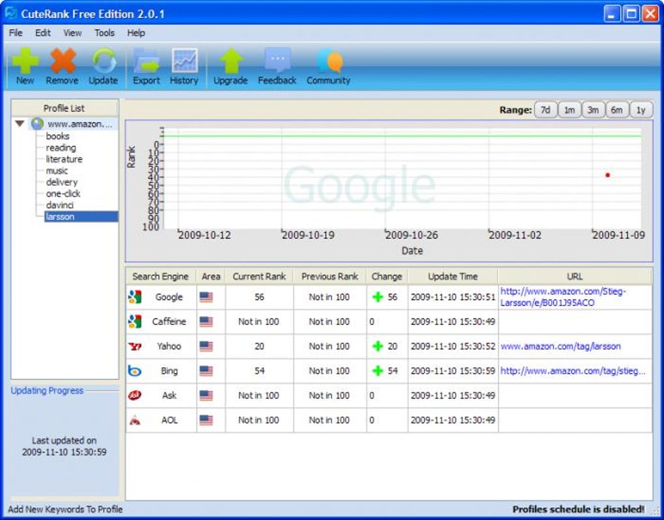Image resolution: width=664 pixels, height=520 pixels.
Task: Select the davinci keyword
Action: pyautogui.click(x=60, y=205)
